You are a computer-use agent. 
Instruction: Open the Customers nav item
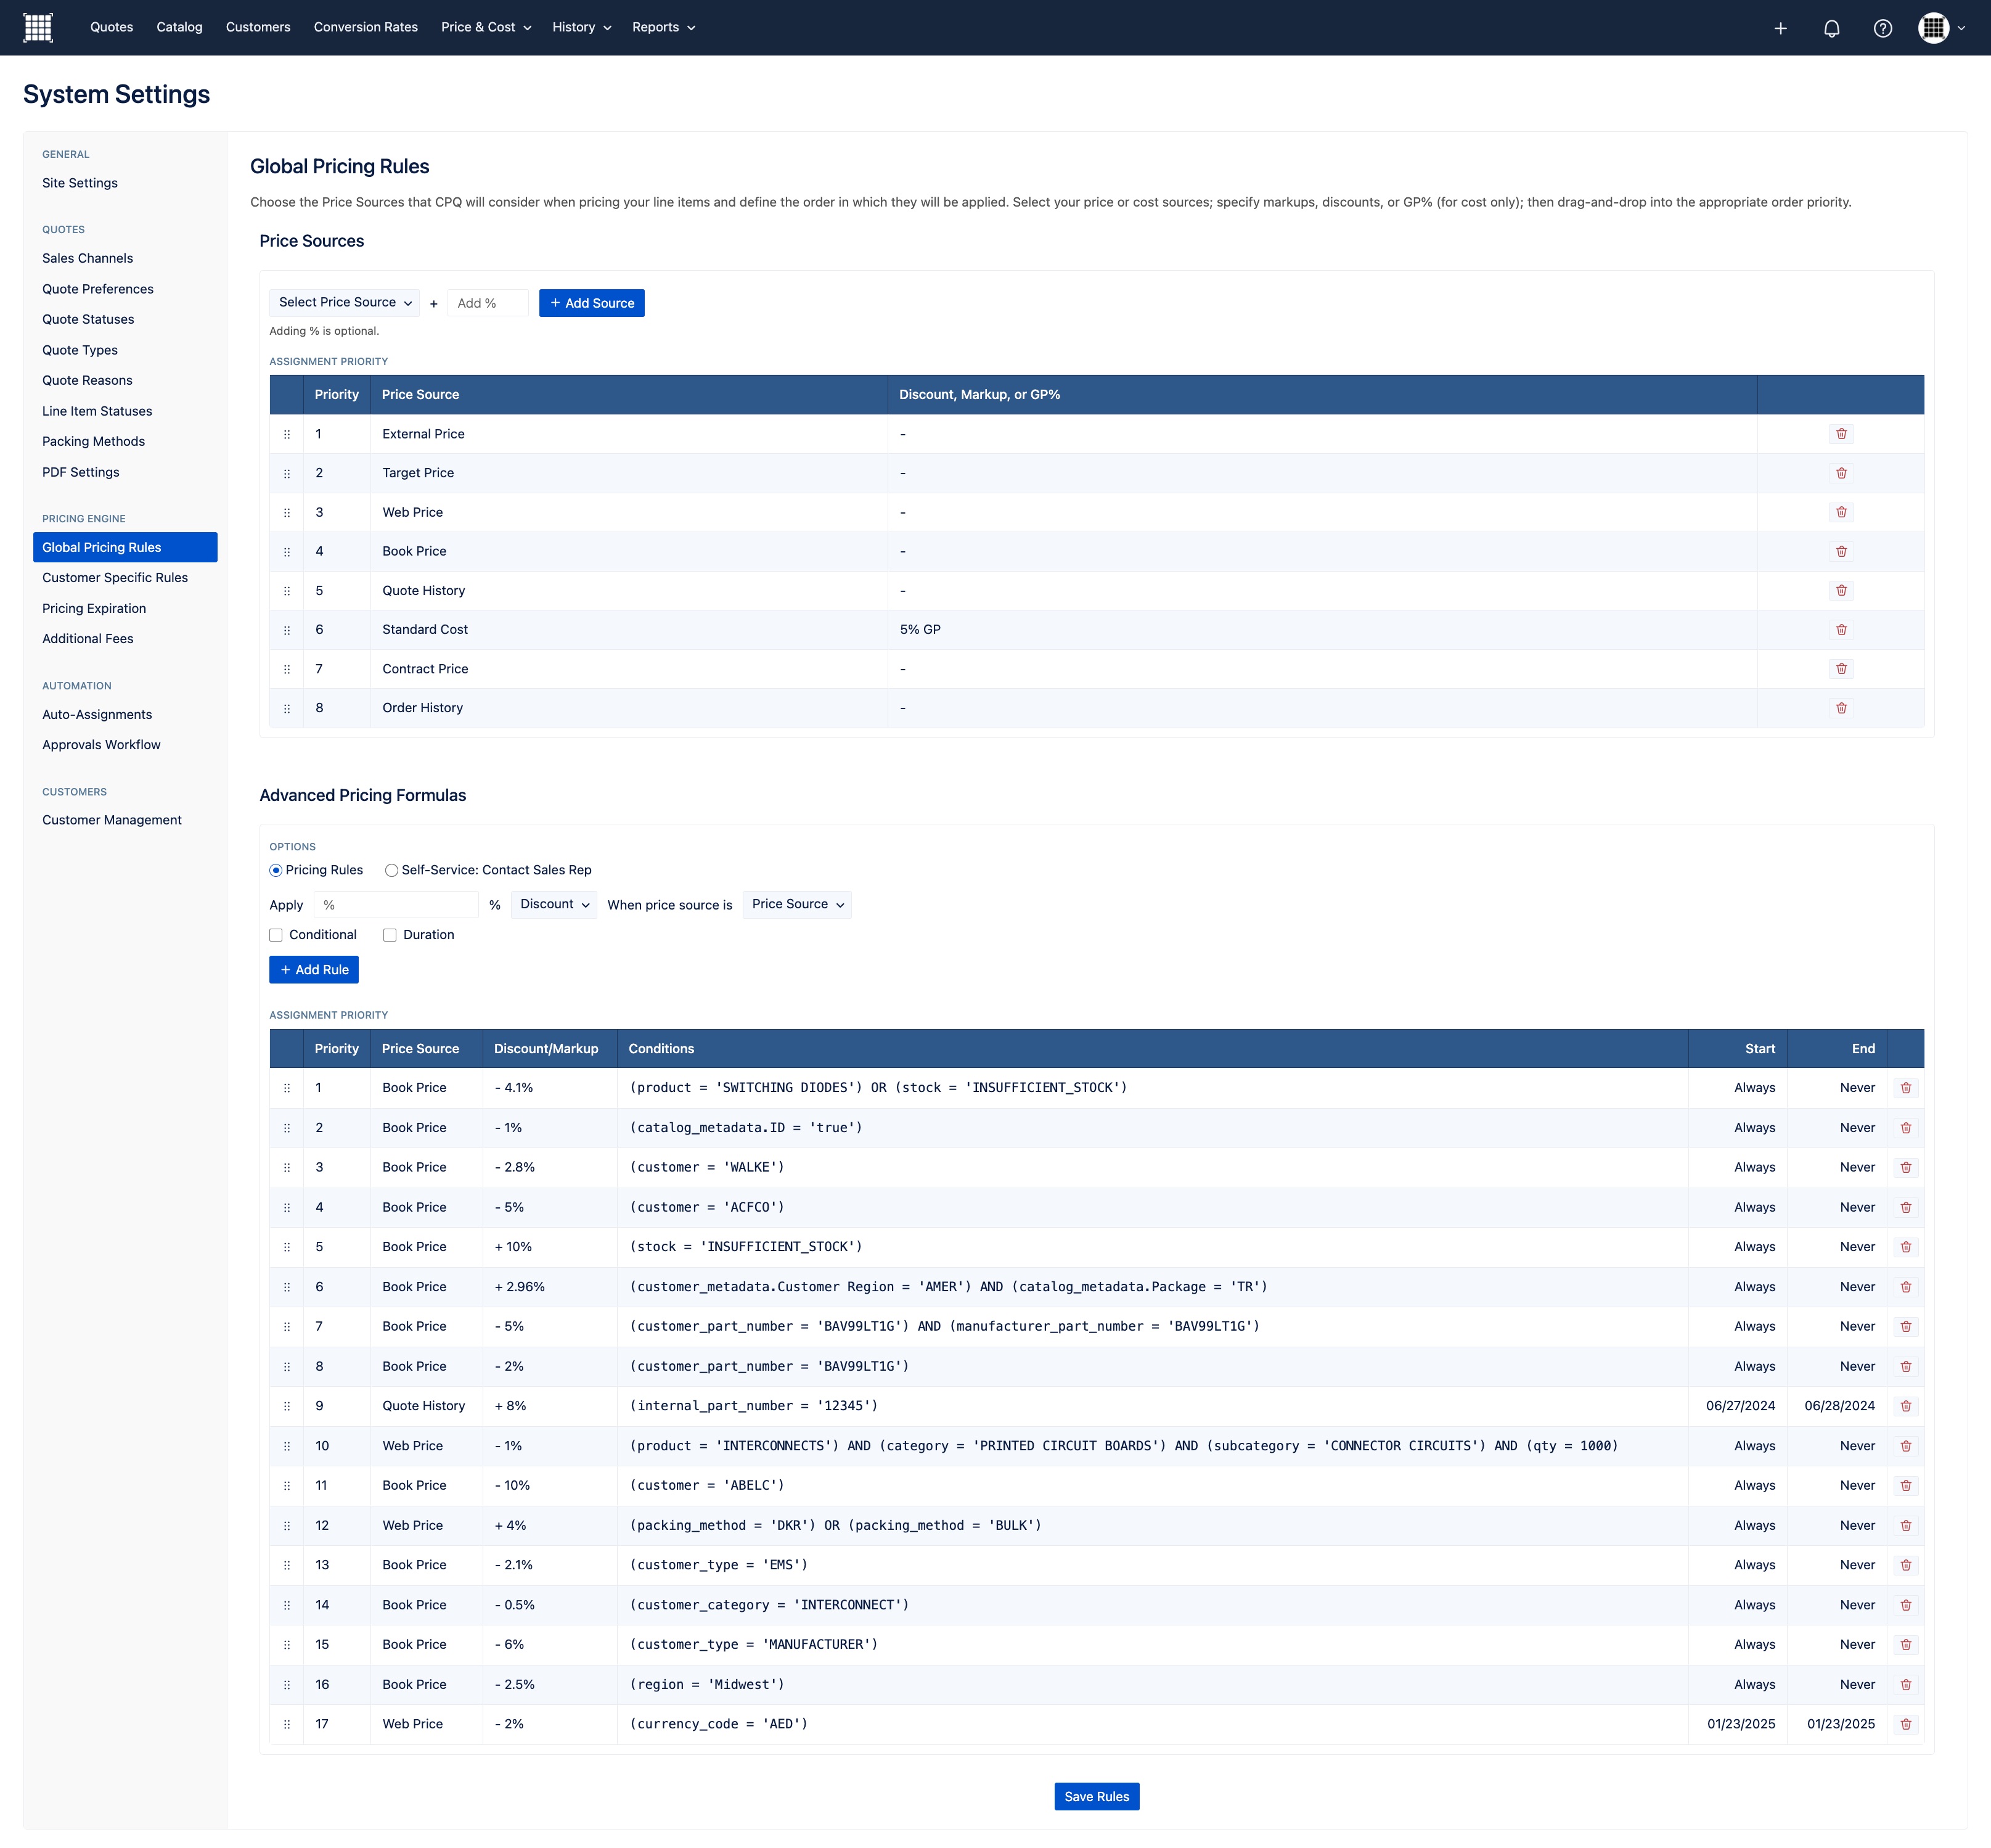point(258,27)
